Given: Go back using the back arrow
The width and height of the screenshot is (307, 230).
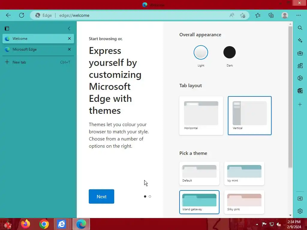Looking at the screenshot, I should click(x=8, y=15).
